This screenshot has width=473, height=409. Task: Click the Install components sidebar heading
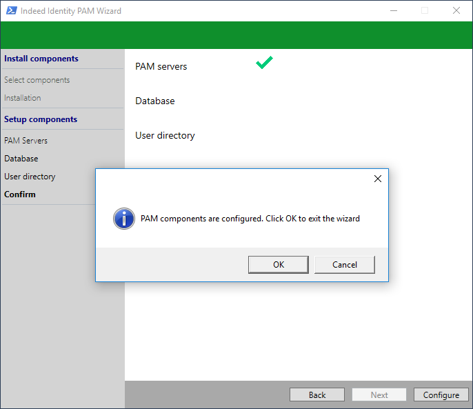pos(41,59)
